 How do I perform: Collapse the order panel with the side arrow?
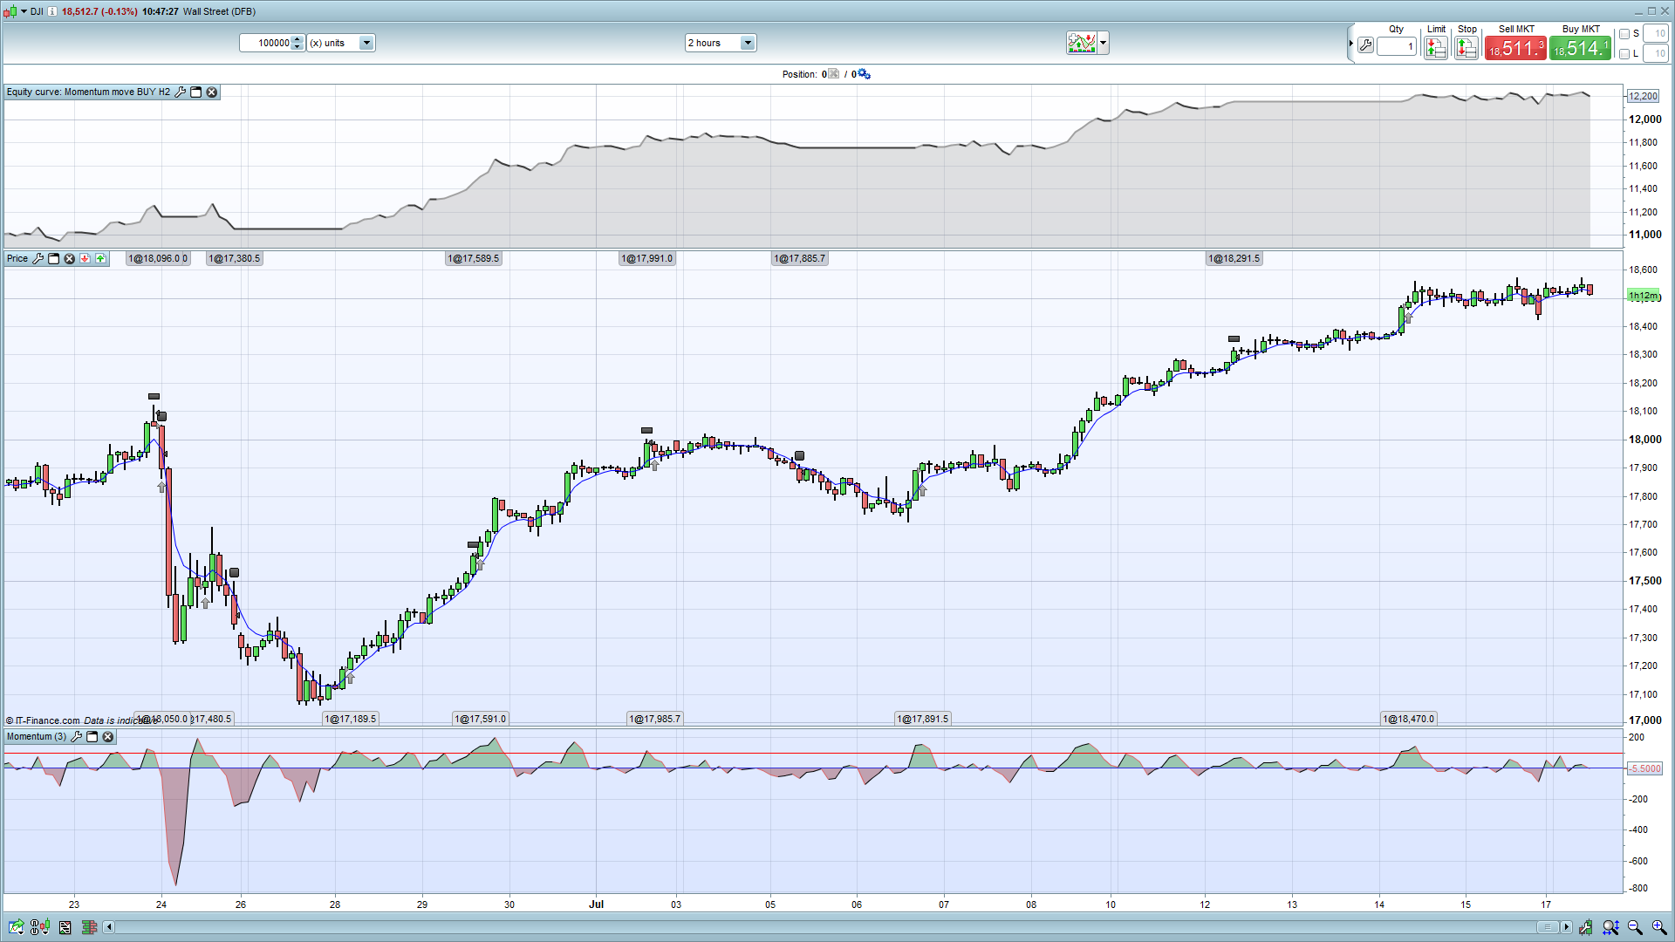point(1351,44)
